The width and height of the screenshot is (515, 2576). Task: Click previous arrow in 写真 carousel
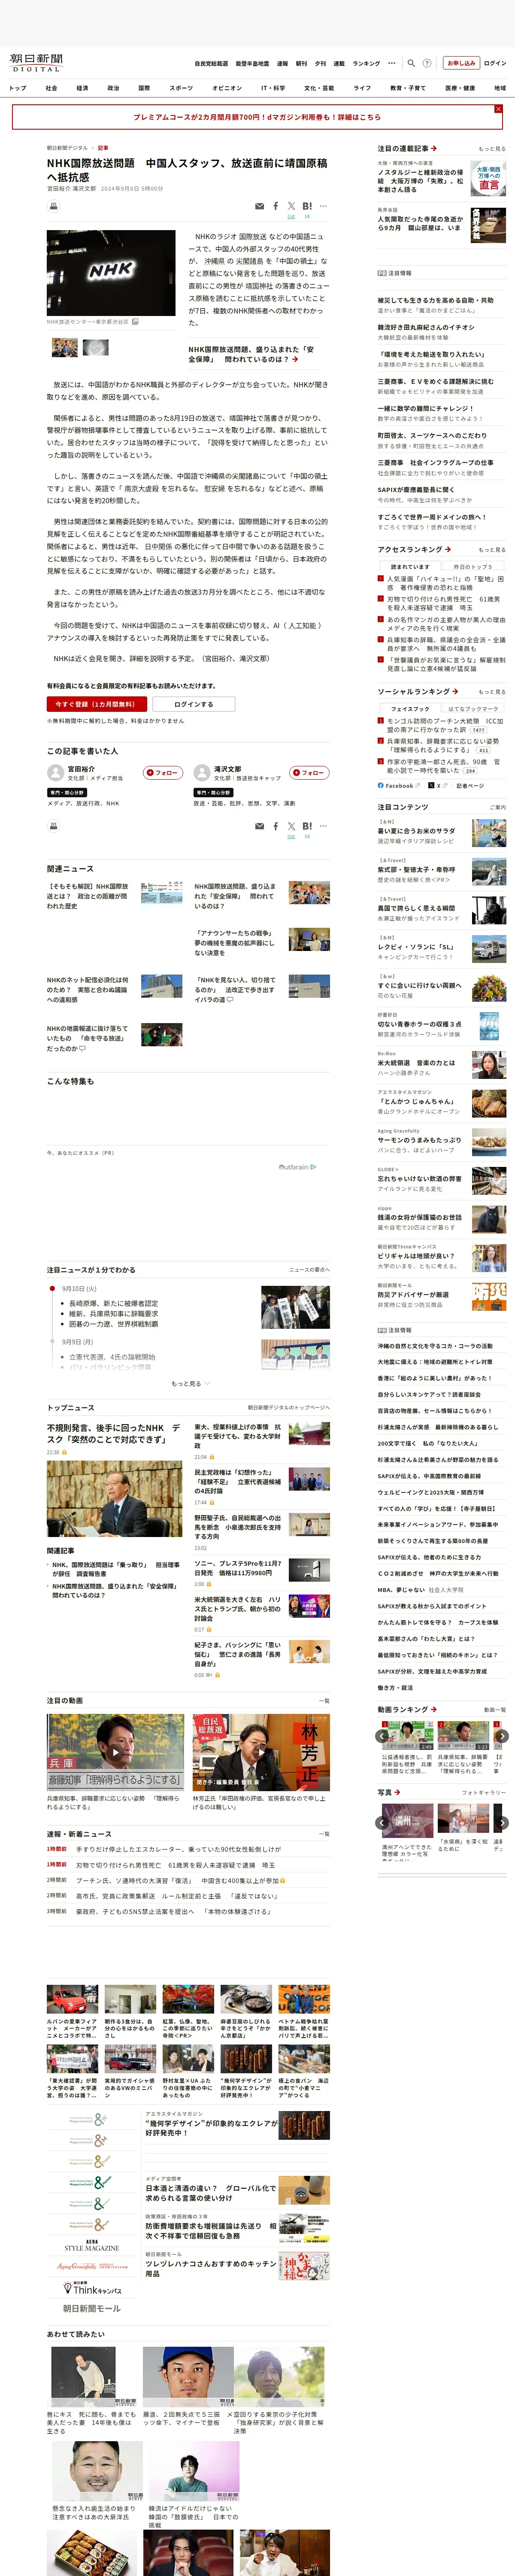point(382,1822)
